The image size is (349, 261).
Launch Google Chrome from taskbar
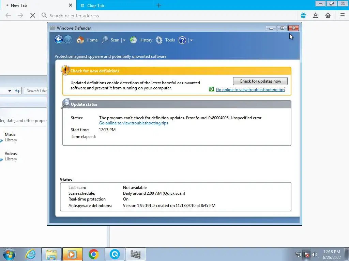[x=93, y=254]
